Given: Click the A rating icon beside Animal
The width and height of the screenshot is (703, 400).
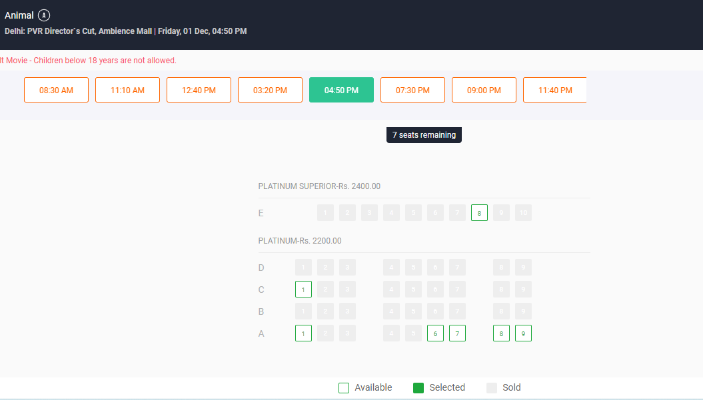Looking at the screenshot, I should tap(44, 15).
